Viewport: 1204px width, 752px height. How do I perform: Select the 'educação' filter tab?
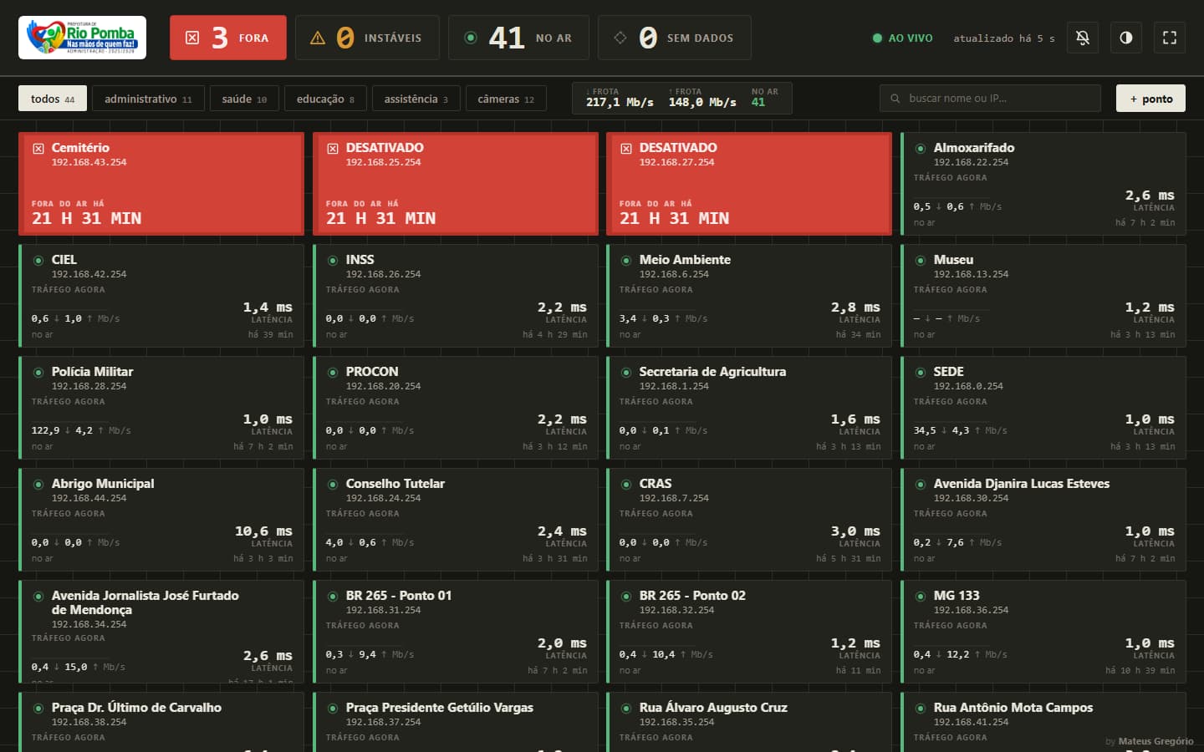point(325,99)
